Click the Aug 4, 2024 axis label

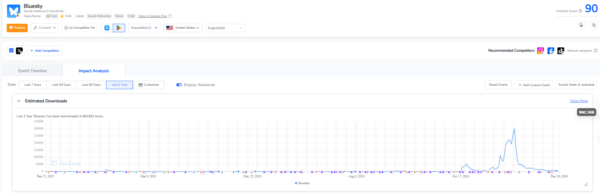356,176
